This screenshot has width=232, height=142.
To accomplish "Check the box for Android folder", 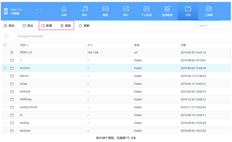I will point(5,91).
